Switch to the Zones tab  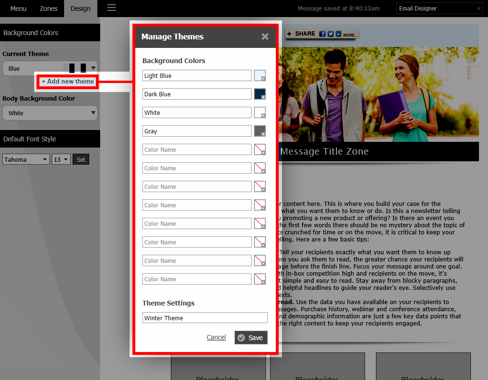pos(48,9)
